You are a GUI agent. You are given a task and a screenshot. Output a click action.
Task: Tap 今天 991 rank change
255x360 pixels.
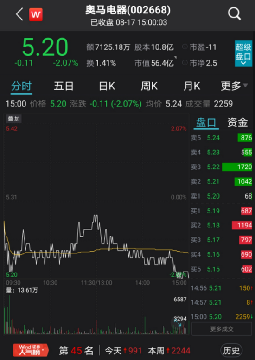tap(123, 351)
